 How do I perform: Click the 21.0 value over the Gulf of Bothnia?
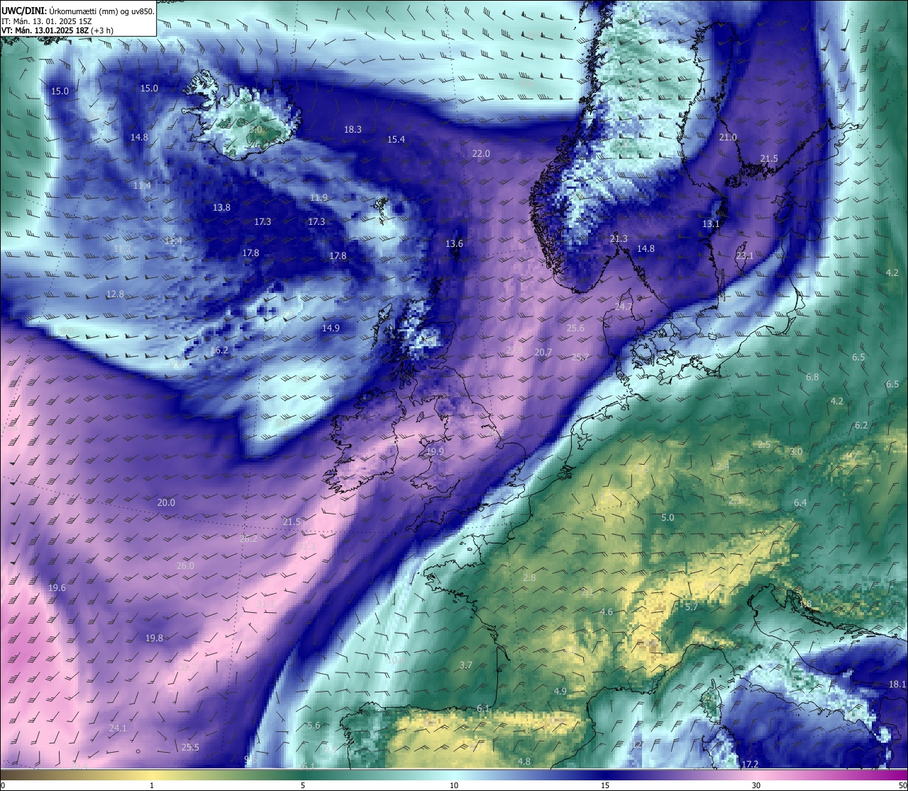(728, 137)
